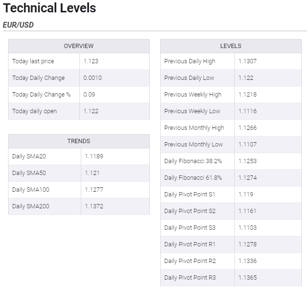
Task: Click the Daily Fibonacci 38.2% label
Action: click(193, 161)
